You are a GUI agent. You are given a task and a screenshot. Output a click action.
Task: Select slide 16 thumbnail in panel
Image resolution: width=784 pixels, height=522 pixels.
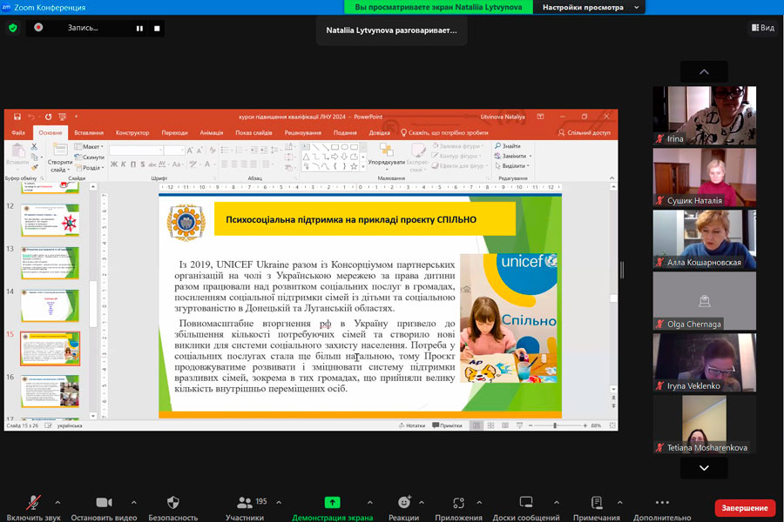click(x=51, y=391)
